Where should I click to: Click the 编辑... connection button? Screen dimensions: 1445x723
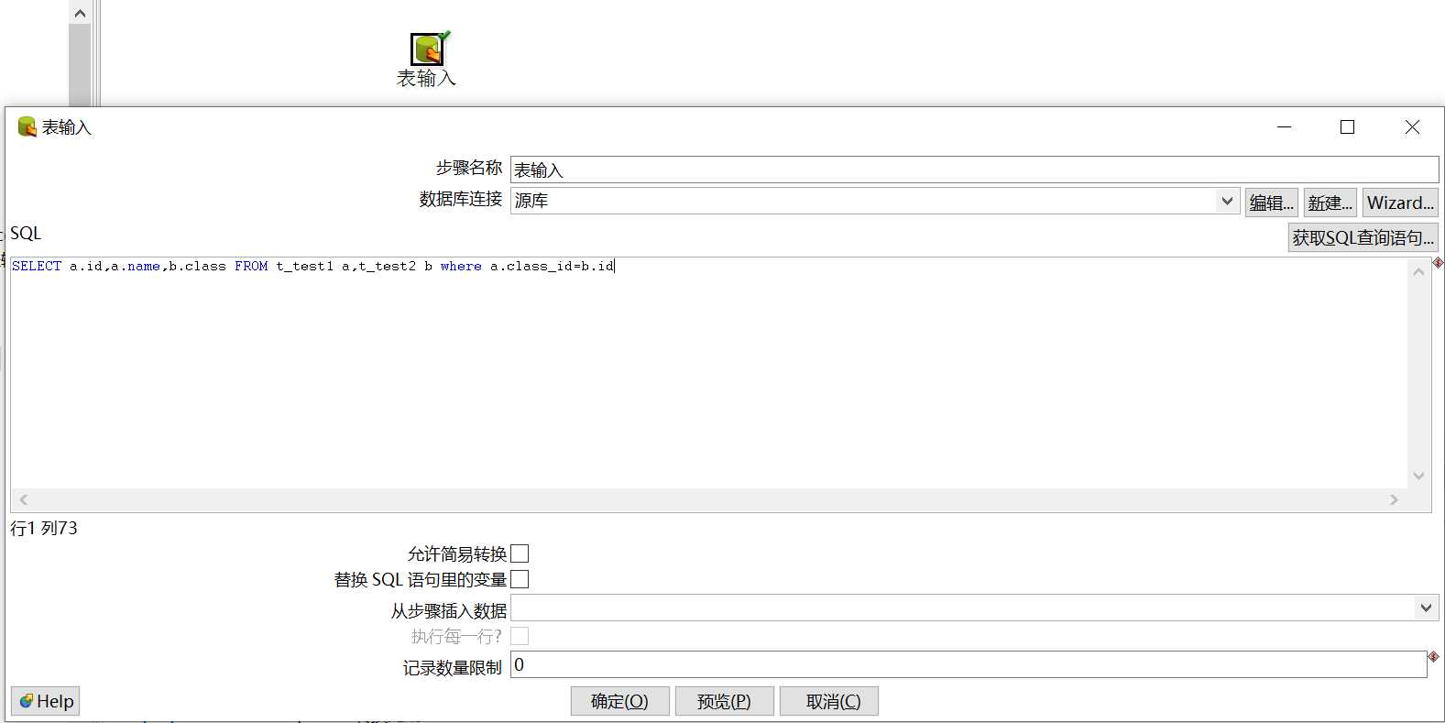(x=1272, y=203)
